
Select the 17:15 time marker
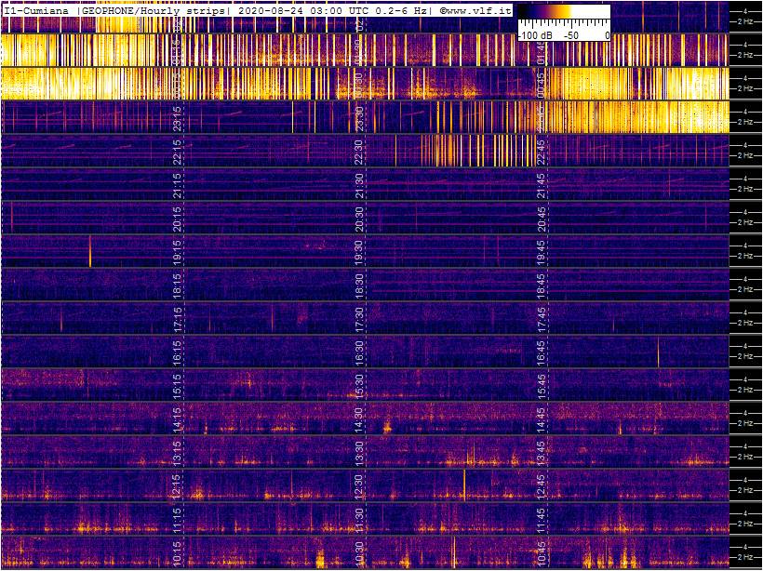coord(178,319)
